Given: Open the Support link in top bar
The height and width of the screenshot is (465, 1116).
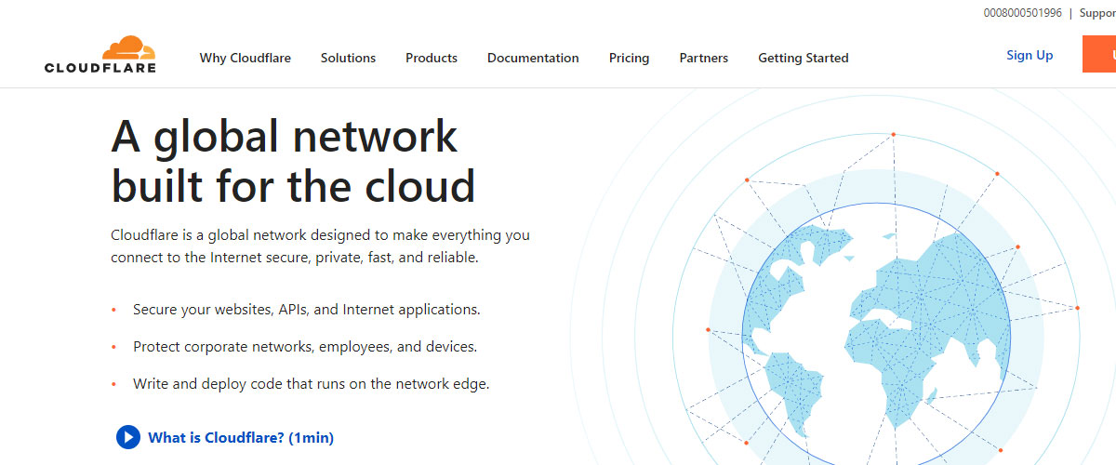Looking at the screenshot, I should tap(1097, 13).
